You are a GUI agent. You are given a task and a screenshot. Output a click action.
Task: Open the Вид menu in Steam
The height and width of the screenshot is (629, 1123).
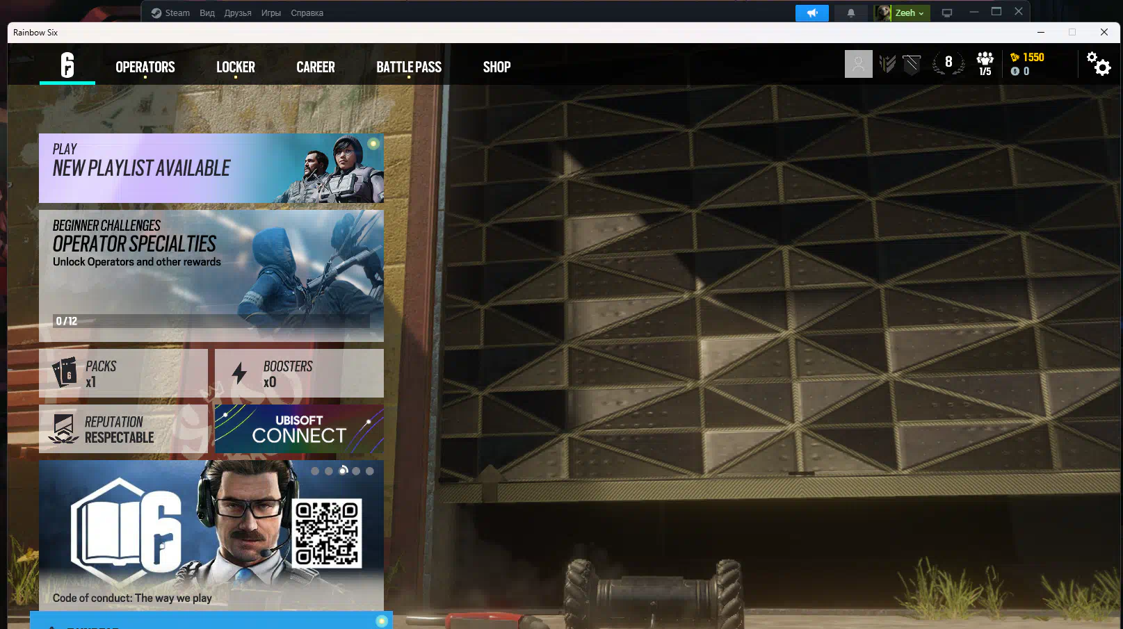[x=207, y=13]
